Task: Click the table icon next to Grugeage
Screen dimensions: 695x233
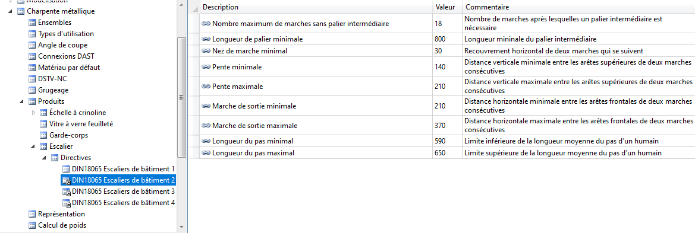Action: [x=32, y=90]
